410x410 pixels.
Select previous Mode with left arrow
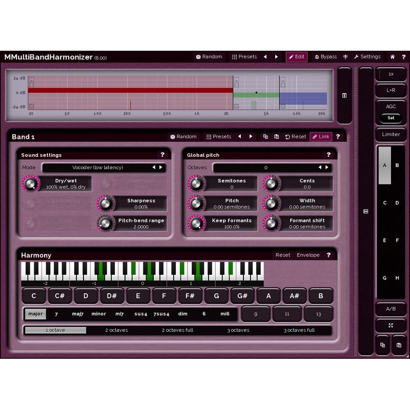[154, 168]
